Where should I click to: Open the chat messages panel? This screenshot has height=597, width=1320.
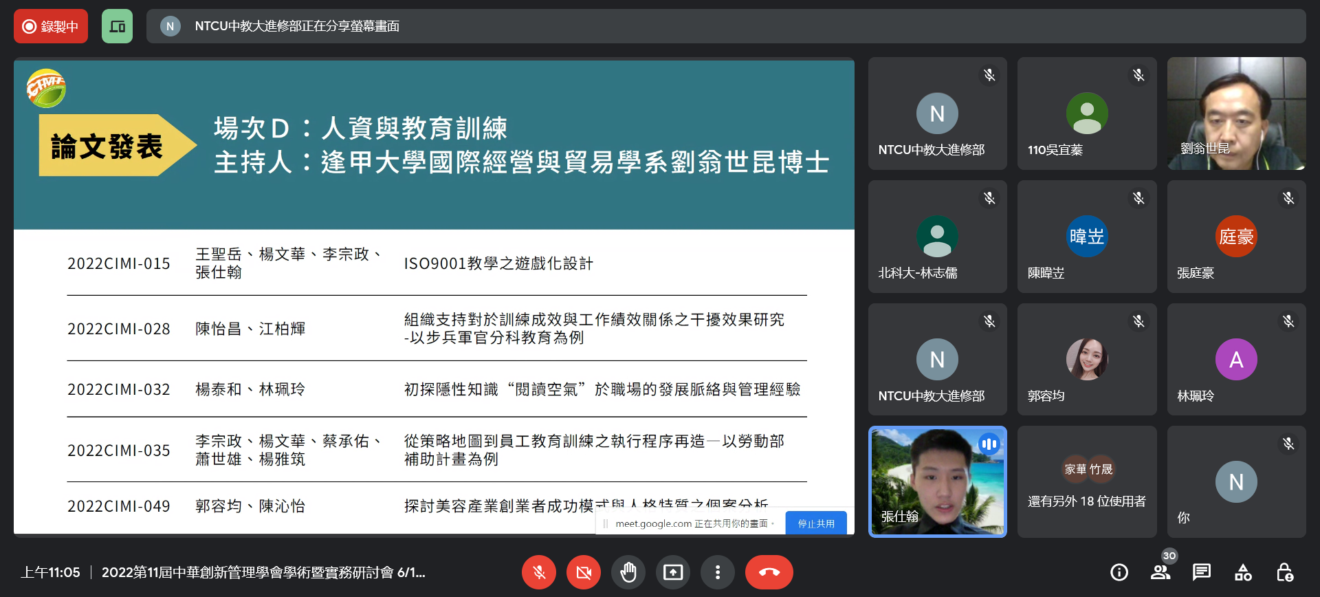point(1202,572)
